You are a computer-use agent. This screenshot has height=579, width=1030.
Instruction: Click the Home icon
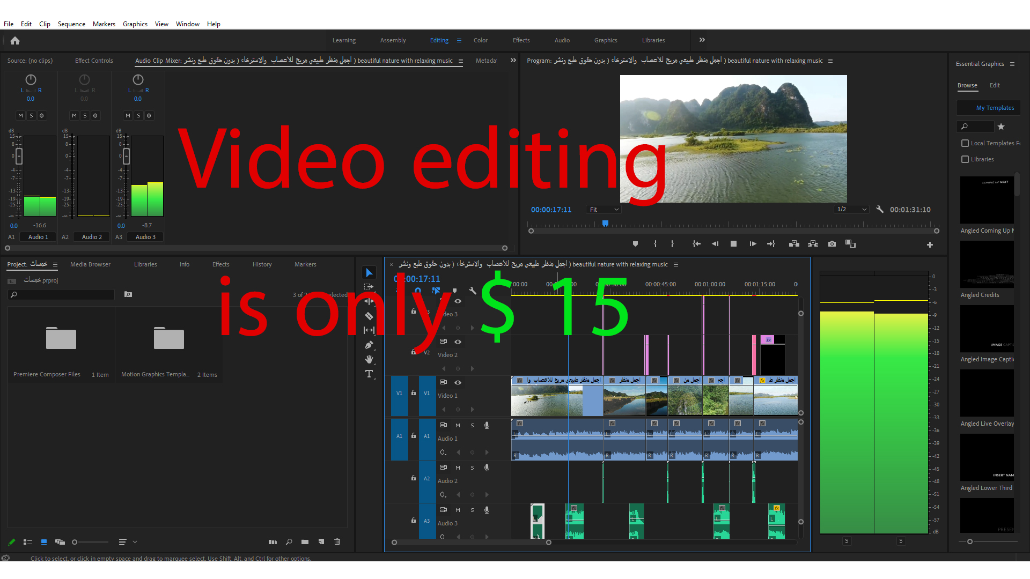15,41
